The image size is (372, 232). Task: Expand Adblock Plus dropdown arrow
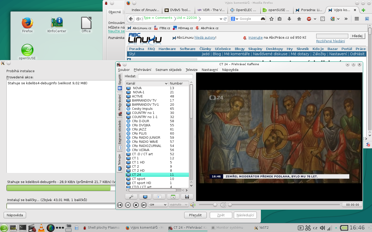(x=315, y=19)
